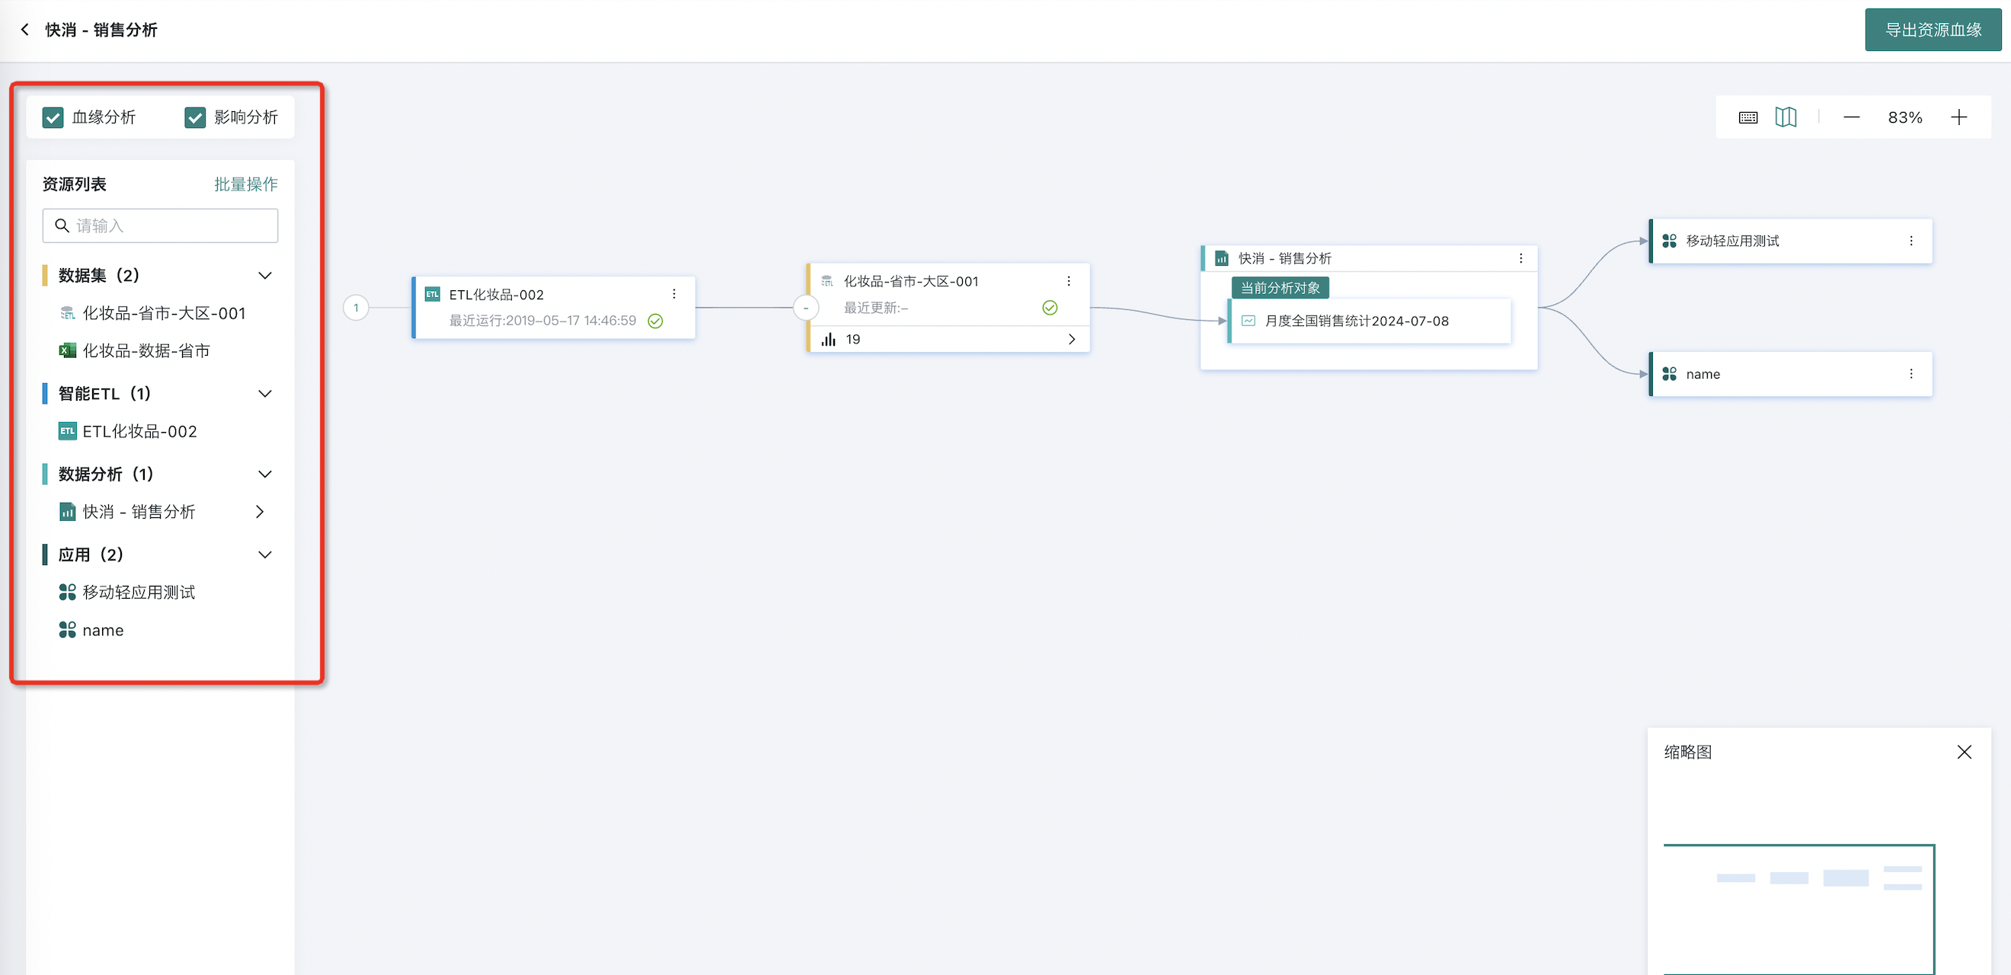
Task: Click ETL化妆品-002 node status check icon
Action: pyautogui.click(x=656, y=321)
